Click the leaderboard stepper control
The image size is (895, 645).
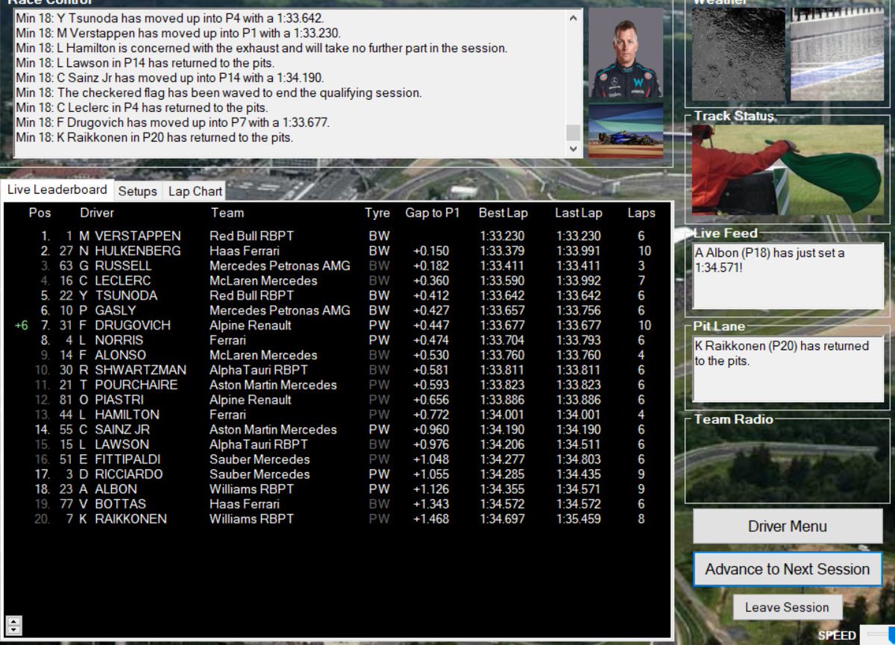point(13,625)
